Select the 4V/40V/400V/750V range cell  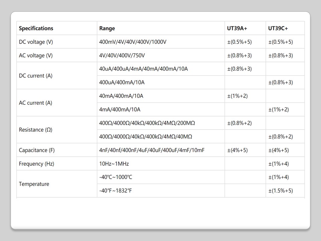point(122,56)
